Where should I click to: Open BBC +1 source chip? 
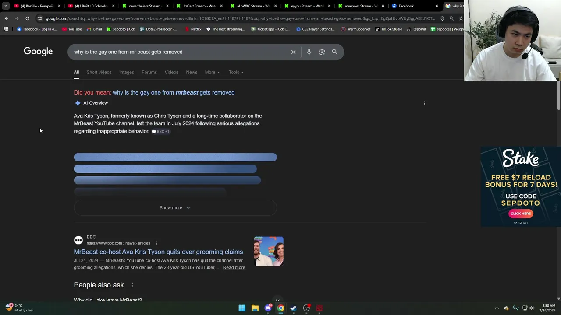pos(160,132)
